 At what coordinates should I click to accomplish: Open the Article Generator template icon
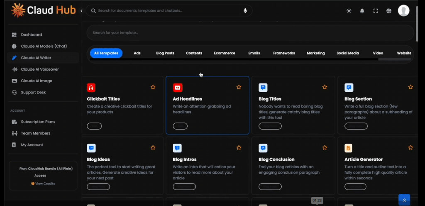click(349, 148)
